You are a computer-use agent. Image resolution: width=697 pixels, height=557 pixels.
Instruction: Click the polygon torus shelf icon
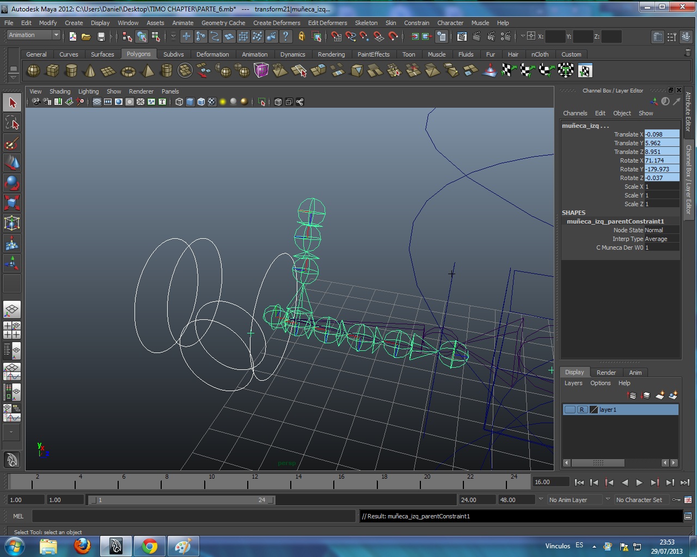pos(128,71)
